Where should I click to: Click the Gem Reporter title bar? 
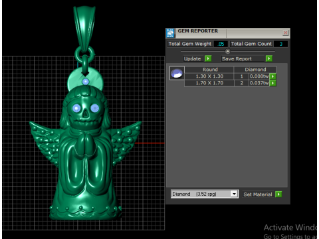228,33
